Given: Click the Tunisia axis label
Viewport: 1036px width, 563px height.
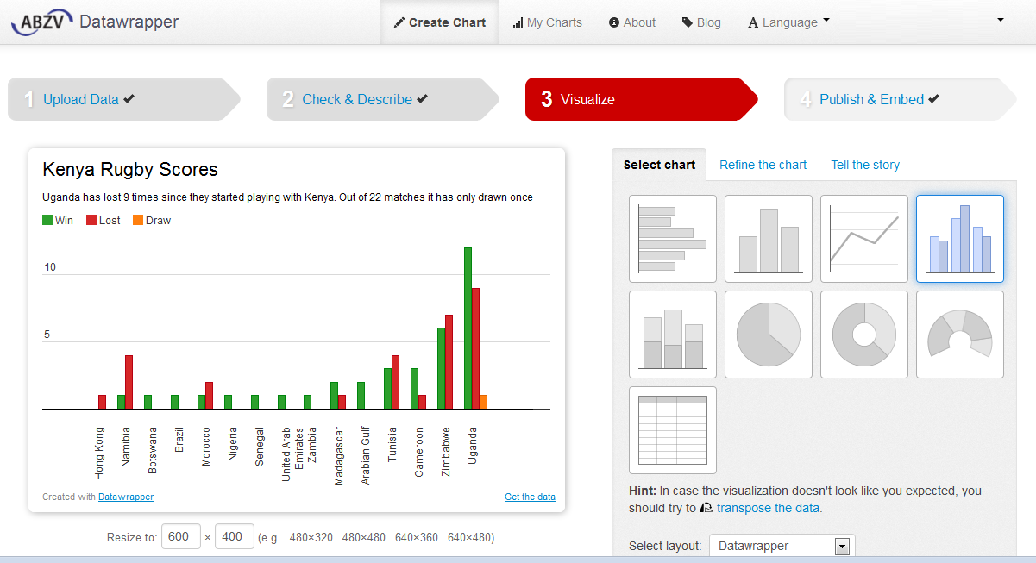Looking at the screenshot, I should pyautogui.click(x=392, y=444).
